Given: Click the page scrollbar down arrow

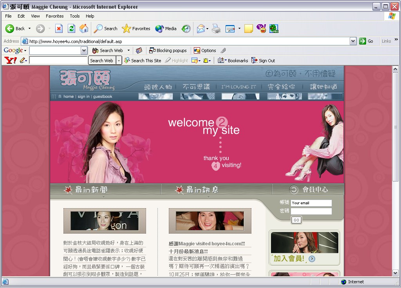Looking at the screenshot, I should pyautogui.click(x=395, y=273).
